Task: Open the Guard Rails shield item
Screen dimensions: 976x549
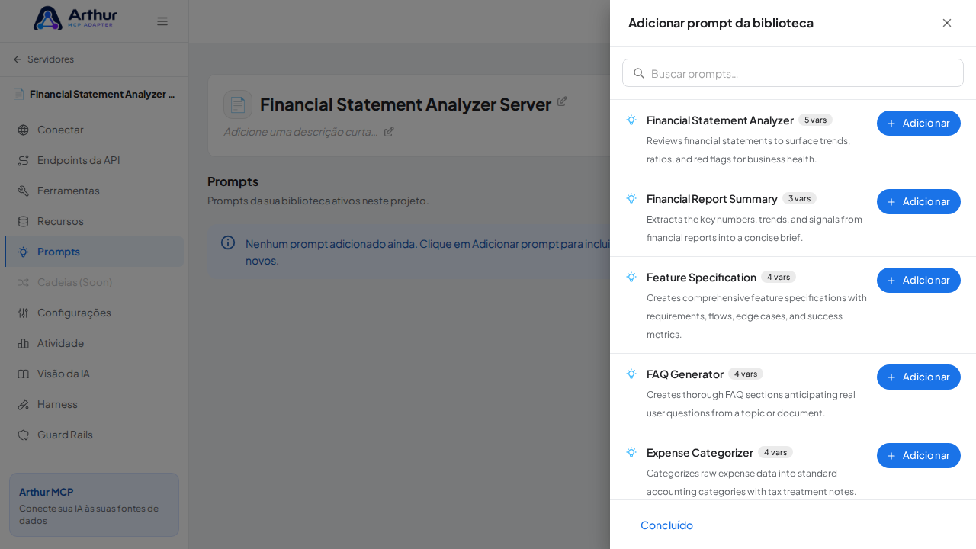Action: click(94, 435)
